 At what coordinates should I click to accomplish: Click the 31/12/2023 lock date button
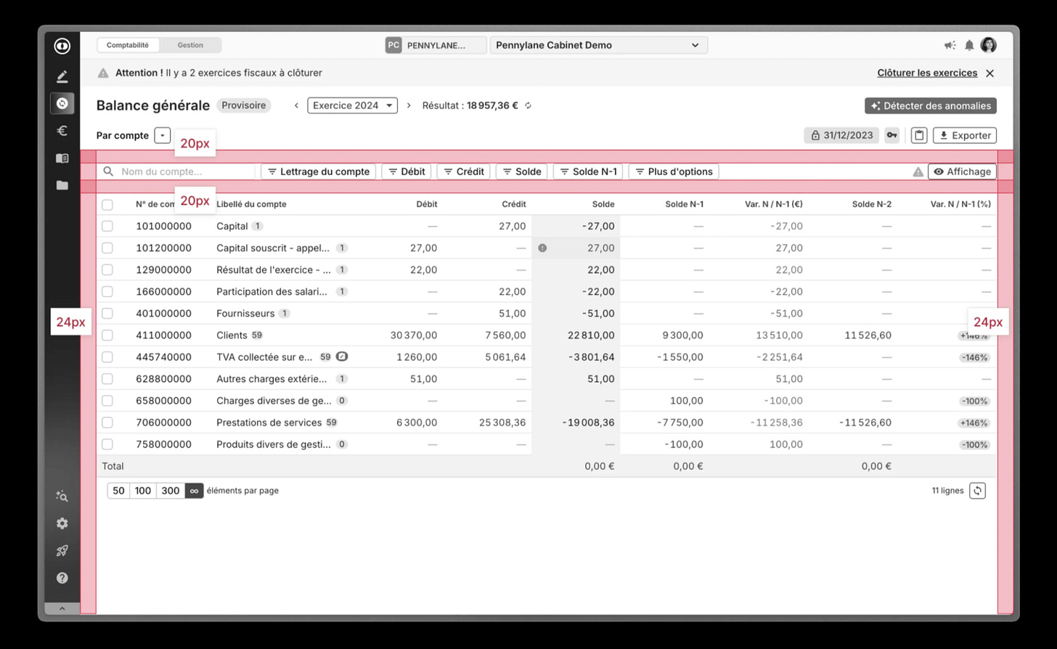tap(841, 135)
